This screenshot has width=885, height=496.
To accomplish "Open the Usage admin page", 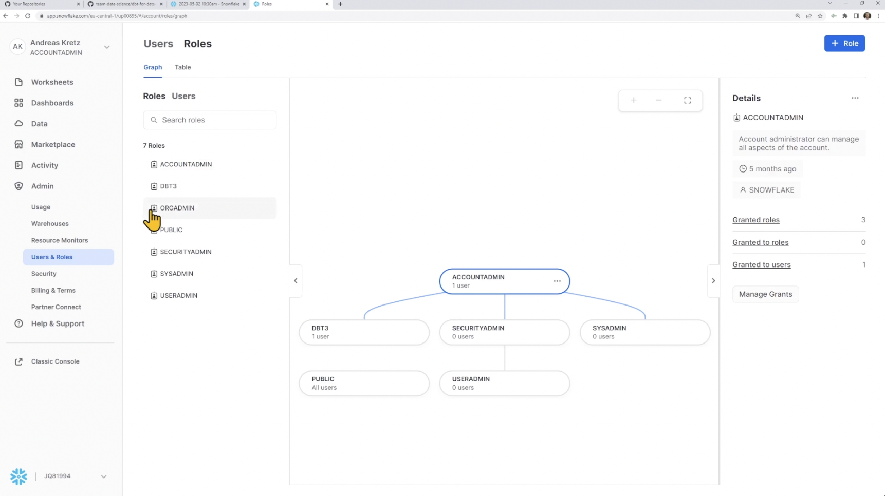I will pyautogui.click(x=41, y=207).
